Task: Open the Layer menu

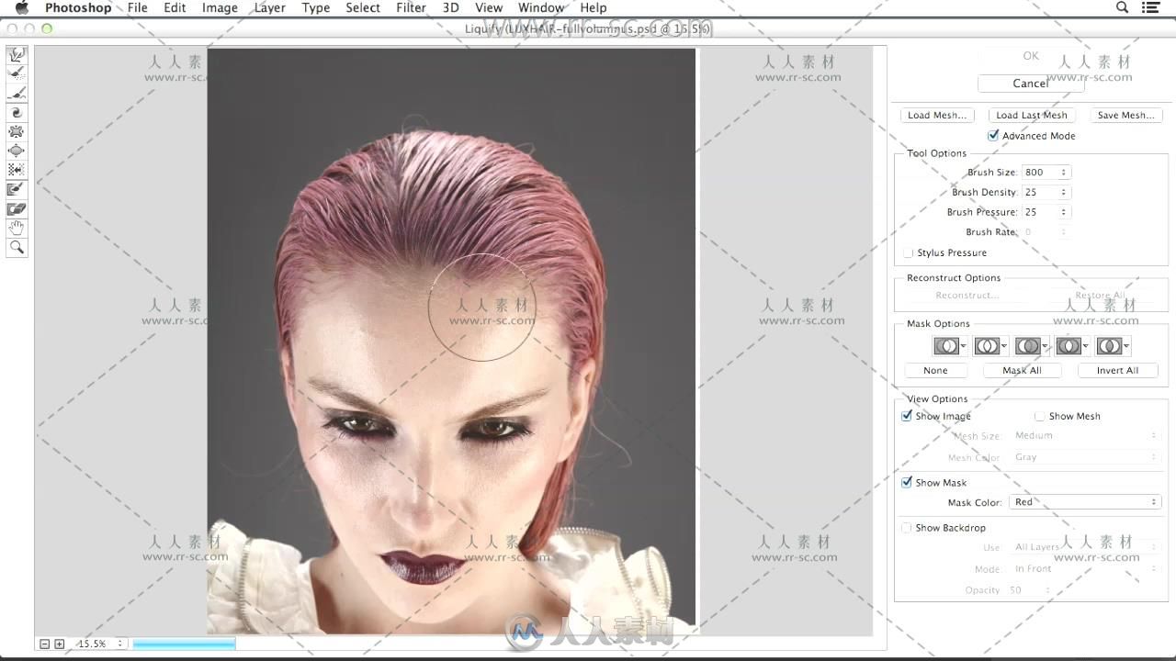Action: [269, 7]
